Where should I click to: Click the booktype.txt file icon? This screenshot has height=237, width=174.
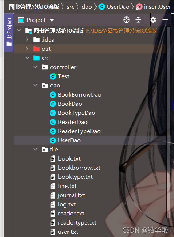[x=53, y=177]
